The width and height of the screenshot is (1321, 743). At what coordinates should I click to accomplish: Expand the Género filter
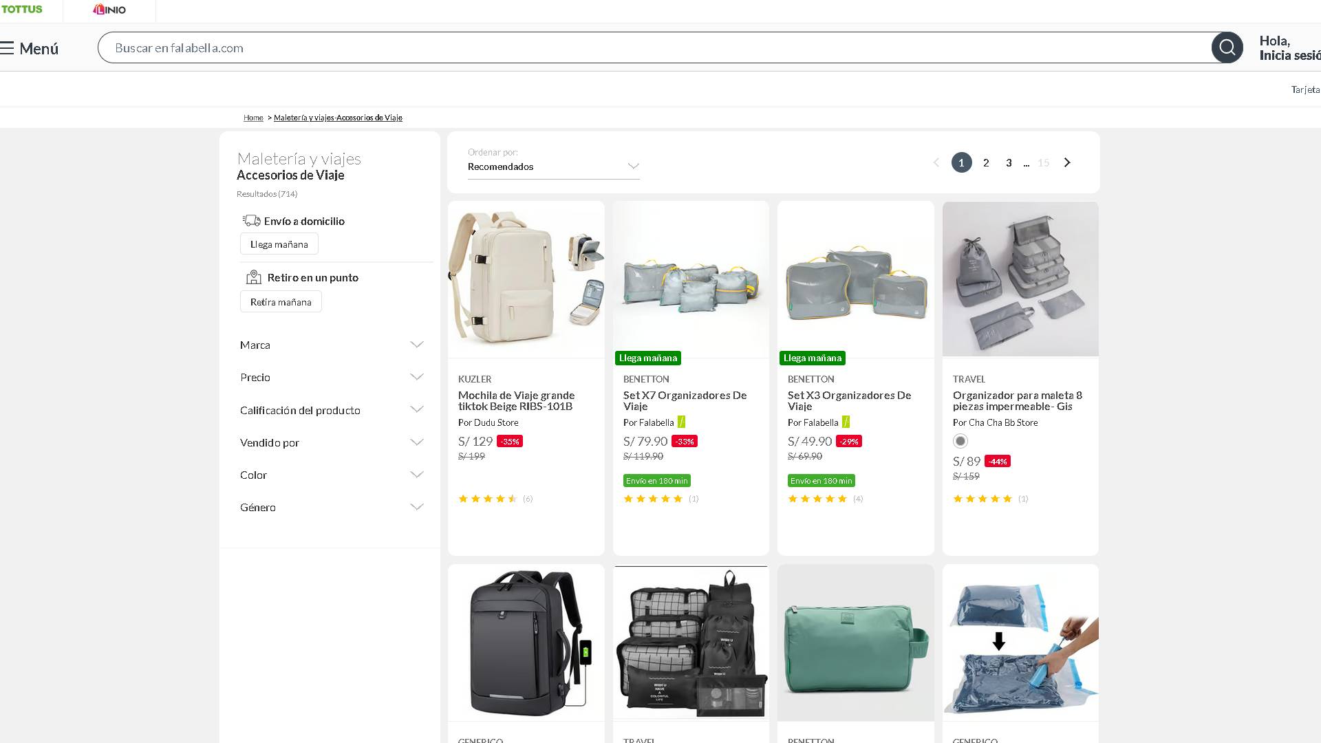pyautogui.click(x=332, y=507)
